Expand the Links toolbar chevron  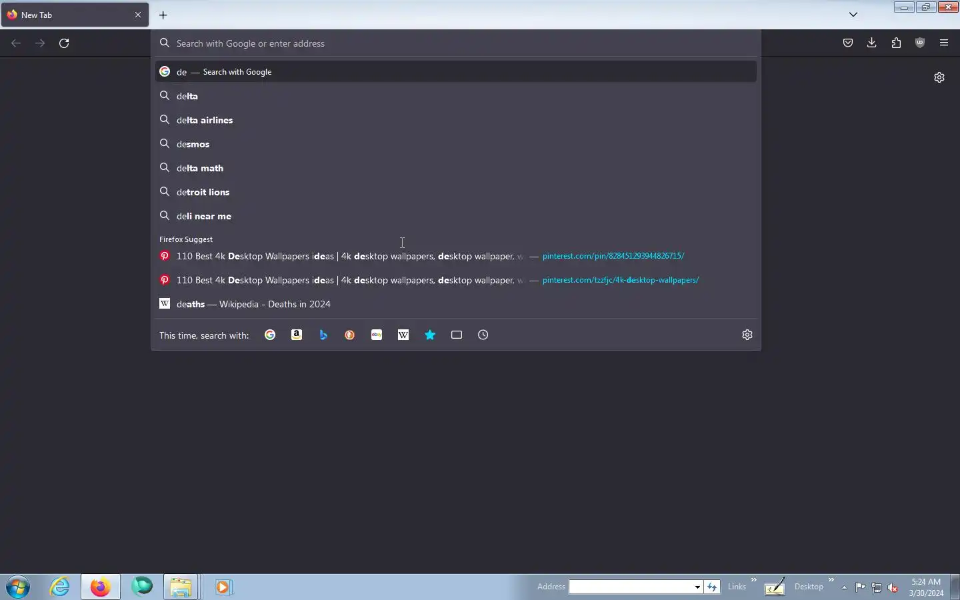point(754,580)
